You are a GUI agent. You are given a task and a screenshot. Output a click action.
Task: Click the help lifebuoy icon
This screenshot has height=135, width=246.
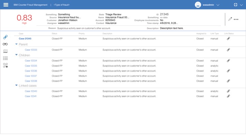[235, 5]
